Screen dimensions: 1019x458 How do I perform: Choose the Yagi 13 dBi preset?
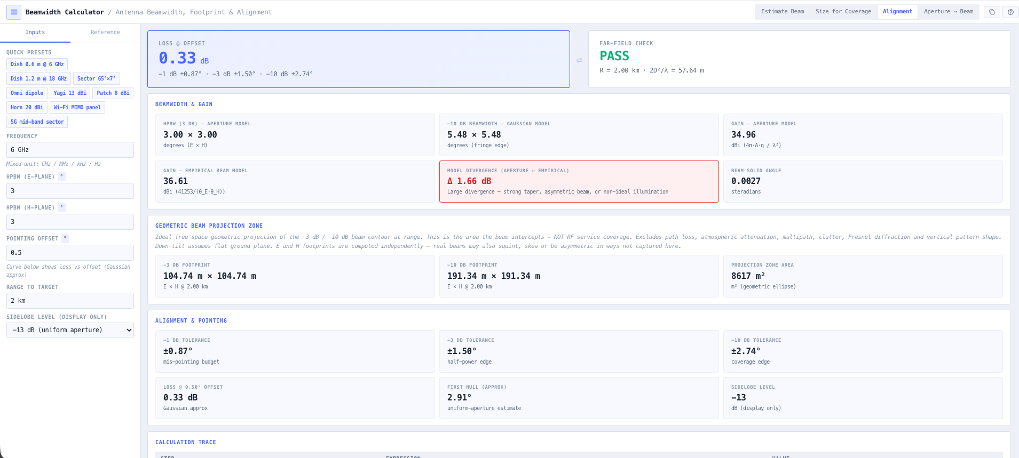70,93
